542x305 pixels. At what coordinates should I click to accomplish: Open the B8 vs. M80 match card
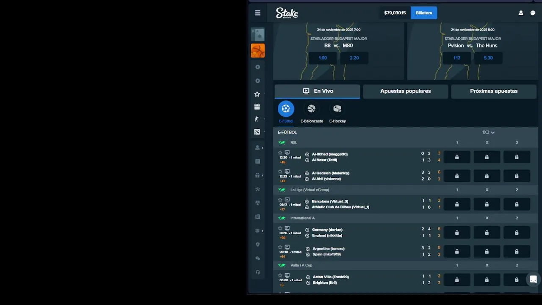click(x=339, y=51)
